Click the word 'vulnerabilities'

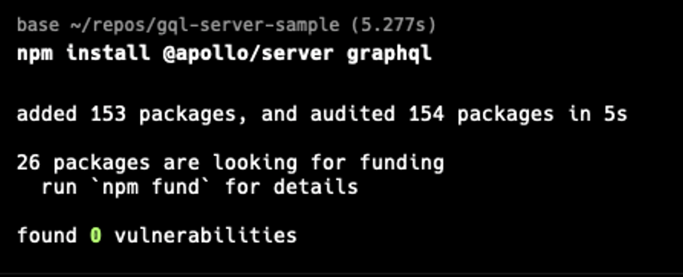click(x=205, y=235)
